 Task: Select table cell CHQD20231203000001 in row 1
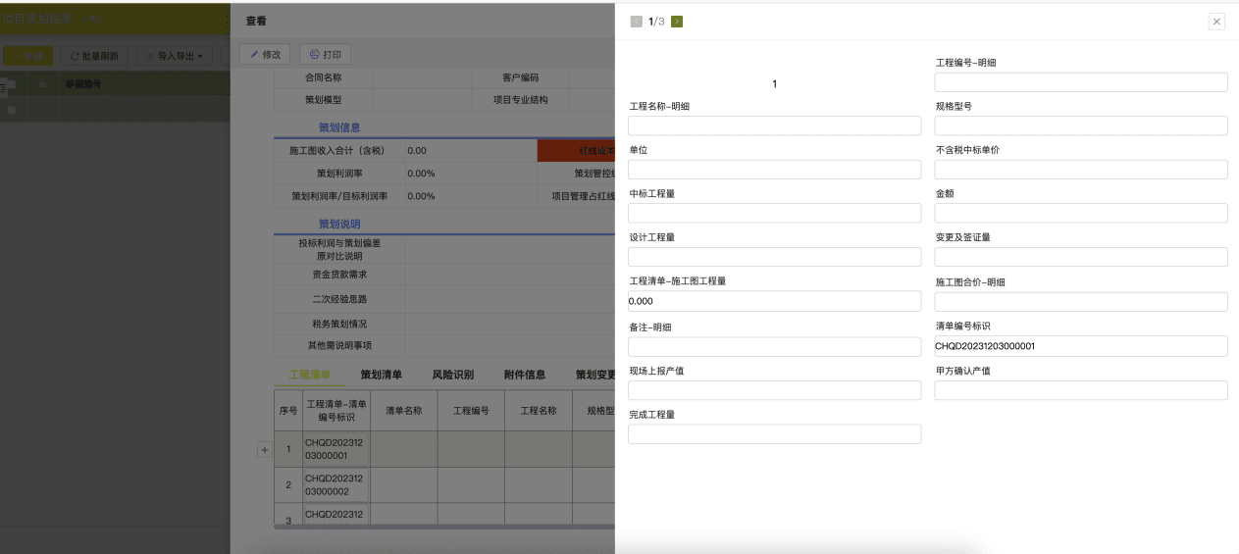coord(336,449)
